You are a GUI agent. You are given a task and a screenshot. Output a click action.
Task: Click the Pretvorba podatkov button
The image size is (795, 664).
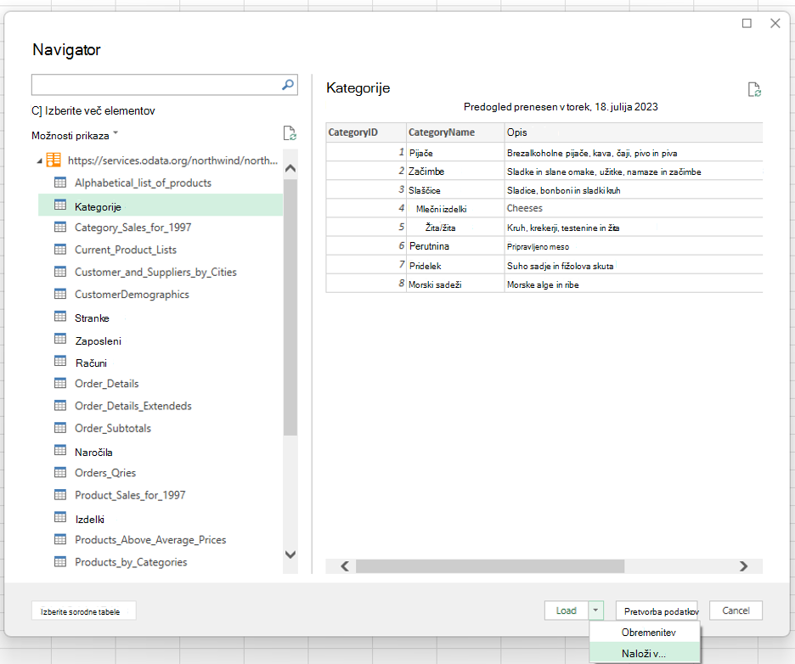click(x=657, y=611)
